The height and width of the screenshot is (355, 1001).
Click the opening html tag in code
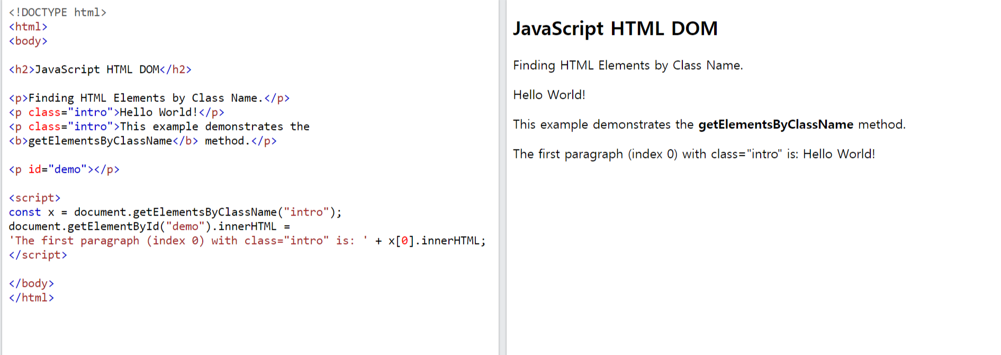point(28,26)
